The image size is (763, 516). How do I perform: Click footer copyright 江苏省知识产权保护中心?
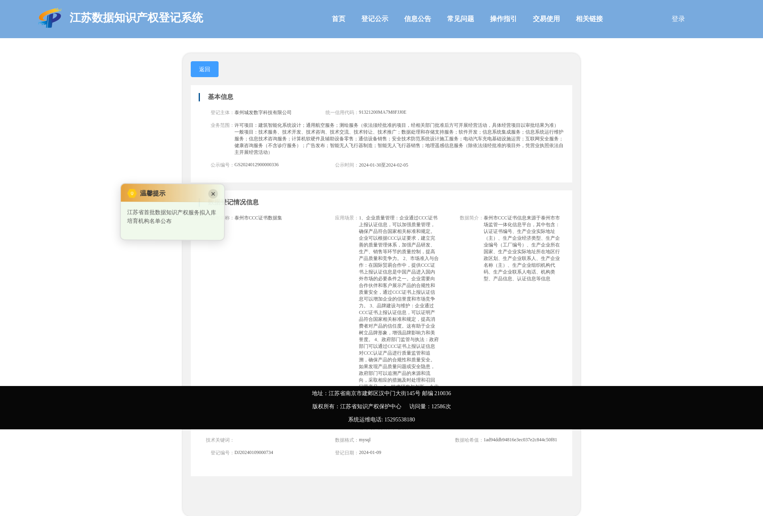[x=371, y=406]
